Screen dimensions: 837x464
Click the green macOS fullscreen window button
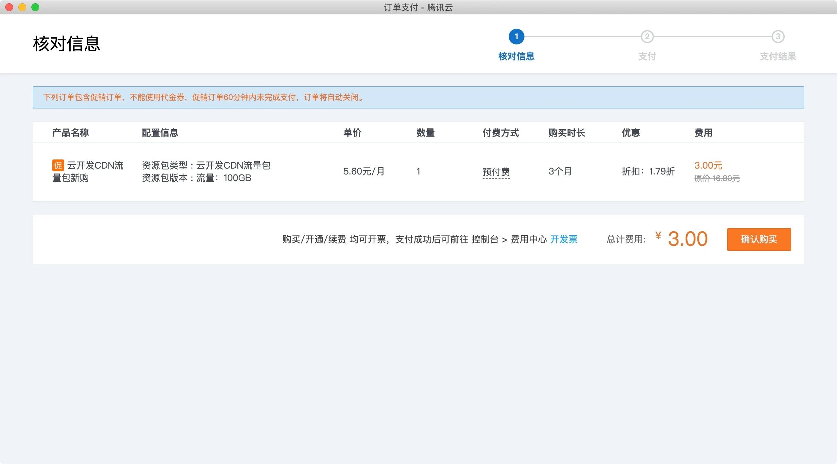pyautogui.click(x=35, y=7)
